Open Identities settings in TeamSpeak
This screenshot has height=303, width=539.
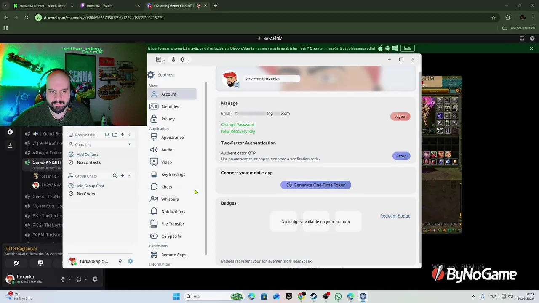point(172,106)
